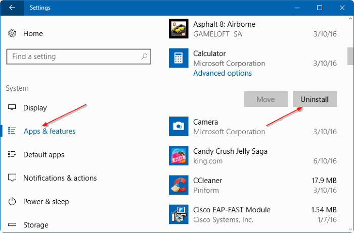
Task: Click the Display monitor icon
Action: [x=12, y=107]
